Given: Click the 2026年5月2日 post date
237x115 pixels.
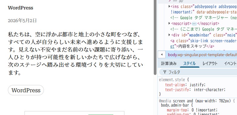Looking at the screenshot, I should tap(22, 20).
